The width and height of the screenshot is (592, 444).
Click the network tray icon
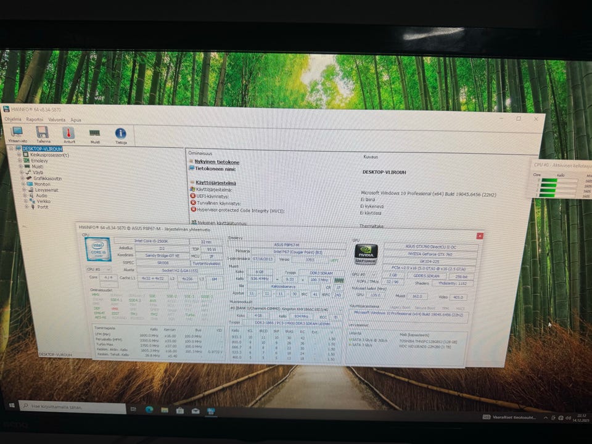pyautogui.click(x=561, y=418)
